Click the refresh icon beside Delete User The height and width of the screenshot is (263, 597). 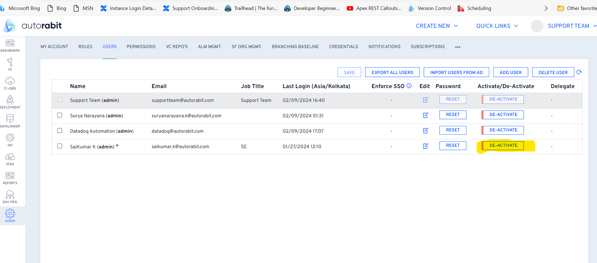tap(579, 72)
